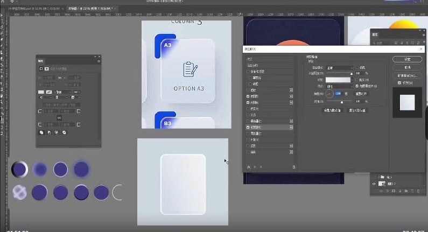Click the New Style button
The width and height of the screenshot is (428, 232).
pos(407,75)
